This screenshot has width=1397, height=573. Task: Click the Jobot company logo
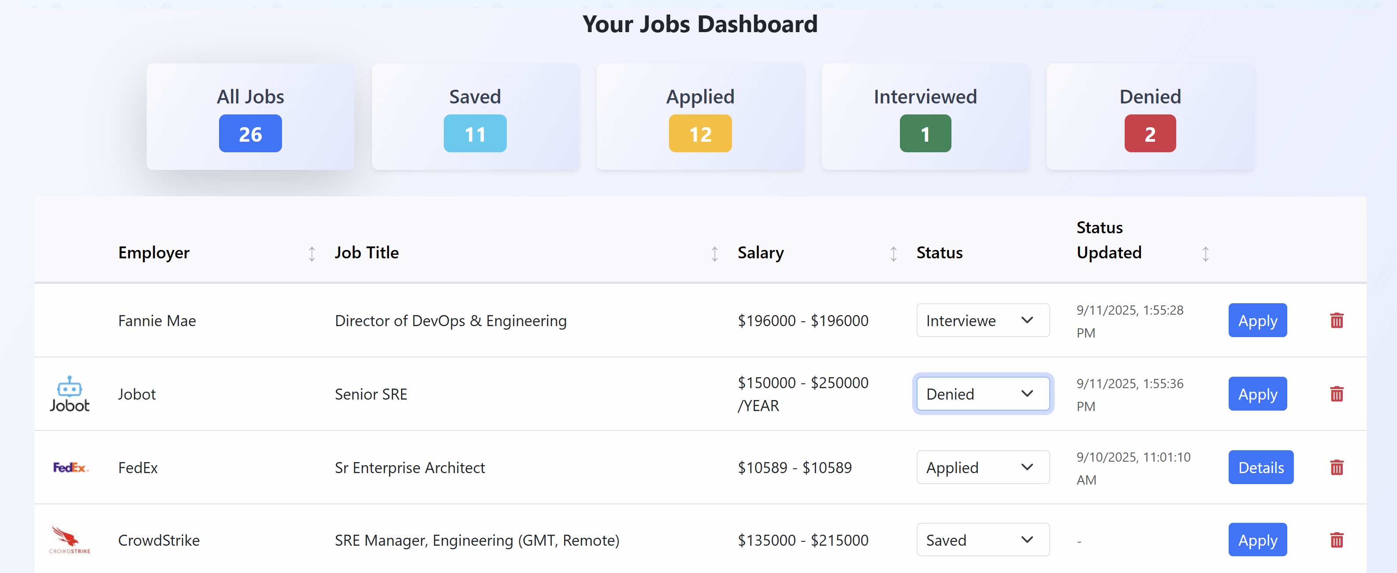tap(70, 394)
